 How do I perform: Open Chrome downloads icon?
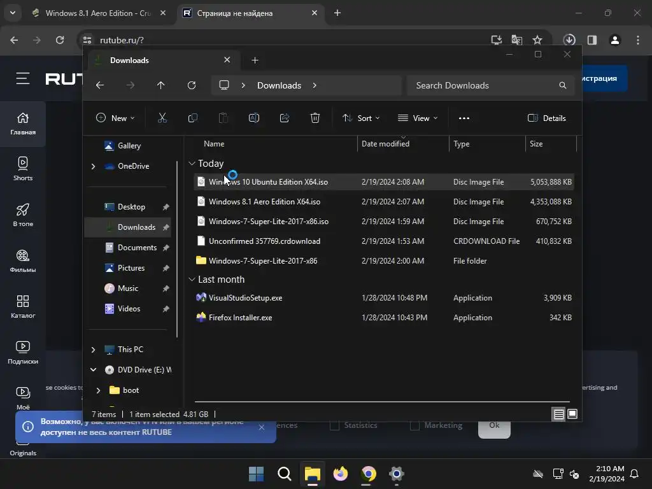(x=569, y=40)
